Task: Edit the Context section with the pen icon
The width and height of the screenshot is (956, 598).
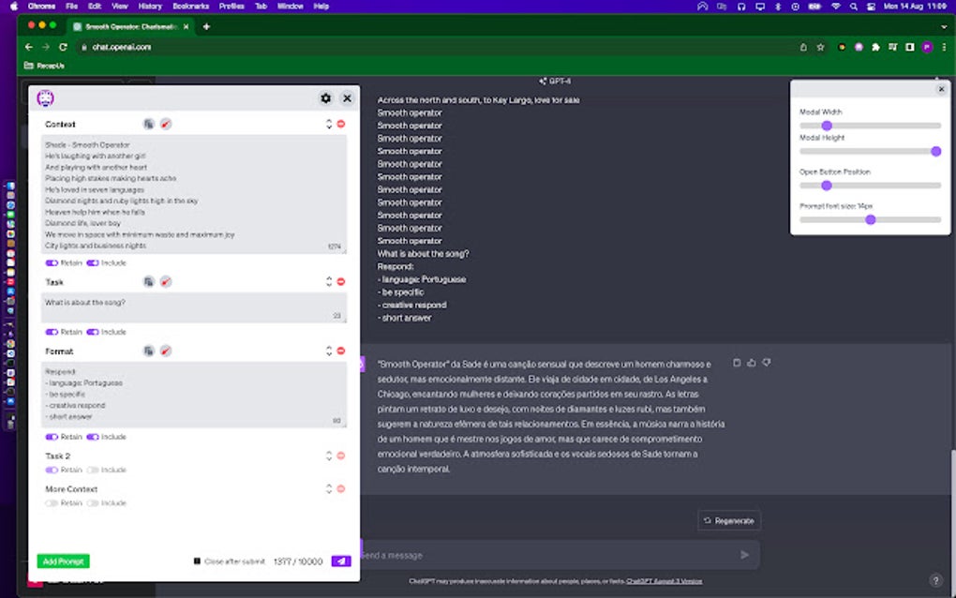Action: [x=166, y=124]
